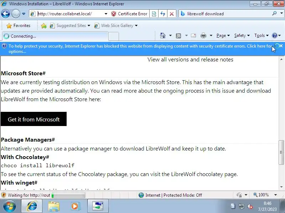Open Windows Media Player taskbar icon
The image size is (285, 213).
coord(76,206)
